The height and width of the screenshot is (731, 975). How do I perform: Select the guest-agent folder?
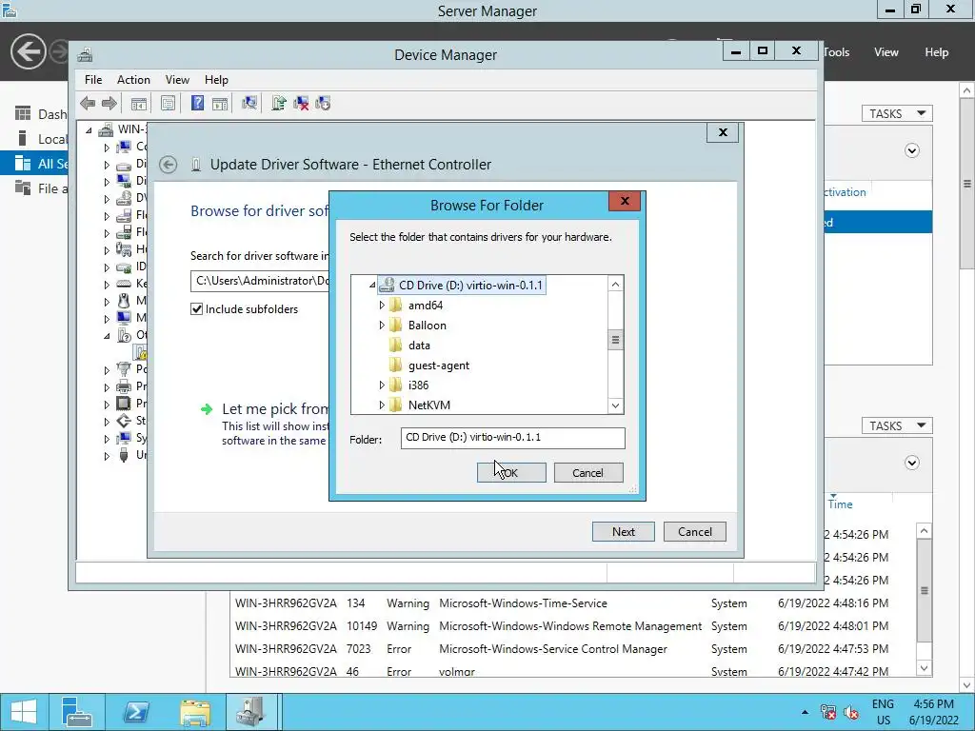tap(439, 365)
